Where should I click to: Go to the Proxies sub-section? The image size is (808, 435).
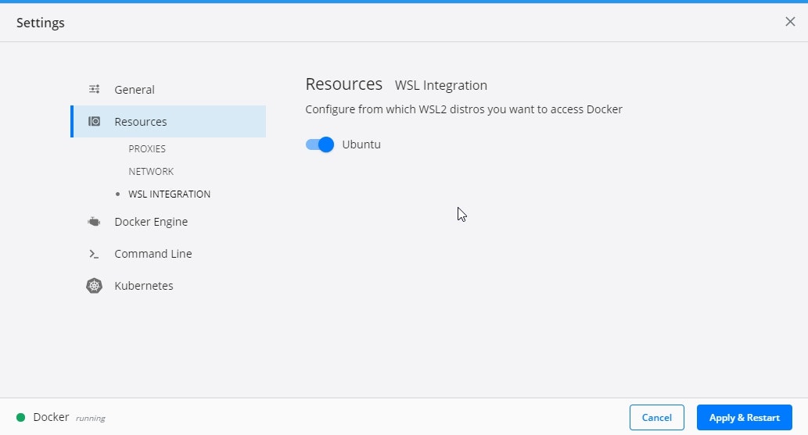[147, 149]
